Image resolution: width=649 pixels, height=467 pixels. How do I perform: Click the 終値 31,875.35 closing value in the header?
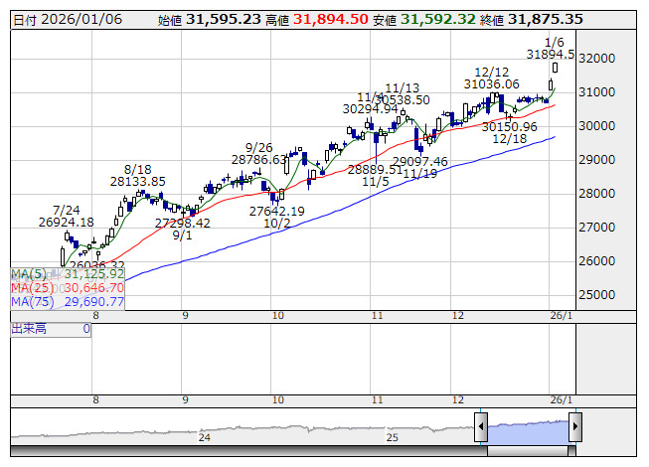click(532, 20)
